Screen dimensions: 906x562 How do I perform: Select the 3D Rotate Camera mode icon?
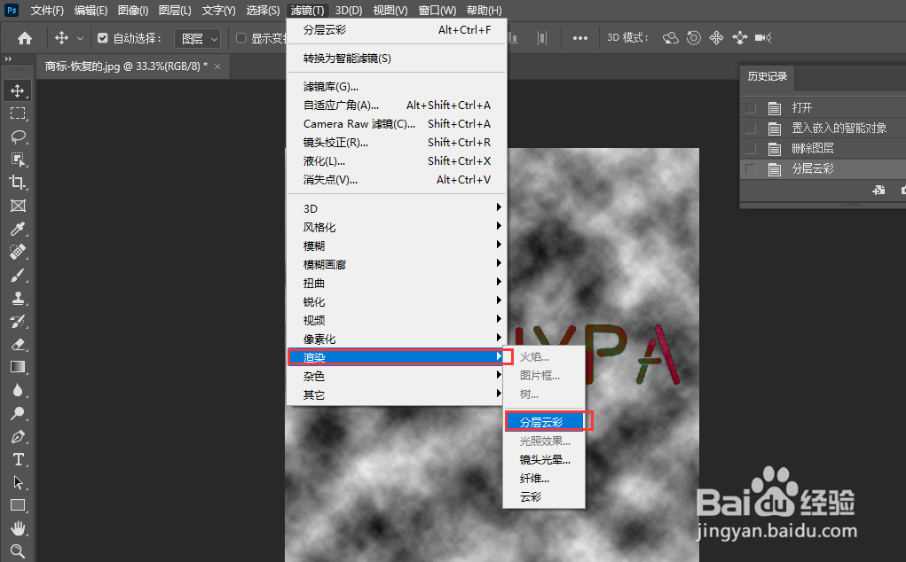(x=670, y=37)
